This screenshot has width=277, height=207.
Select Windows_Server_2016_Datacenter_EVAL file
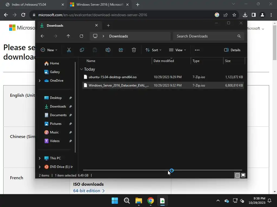click(x=163, y=85)
